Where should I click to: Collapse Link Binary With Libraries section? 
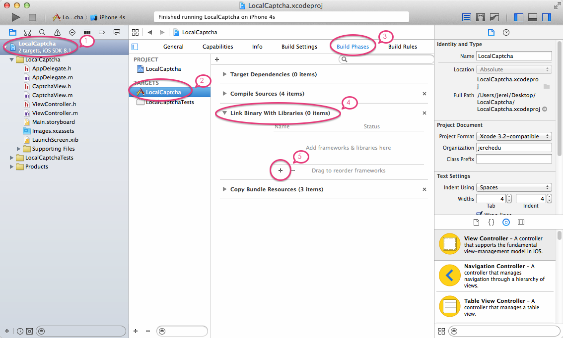pos(224,113)
